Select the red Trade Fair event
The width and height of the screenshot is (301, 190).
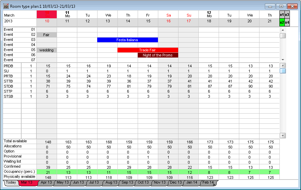pyautogui.click(x=147, y=50)
